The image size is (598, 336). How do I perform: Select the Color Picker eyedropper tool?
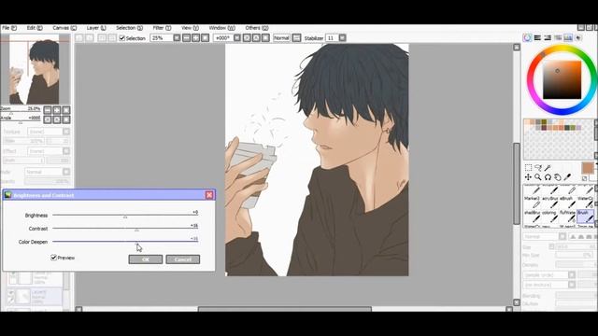567,177
